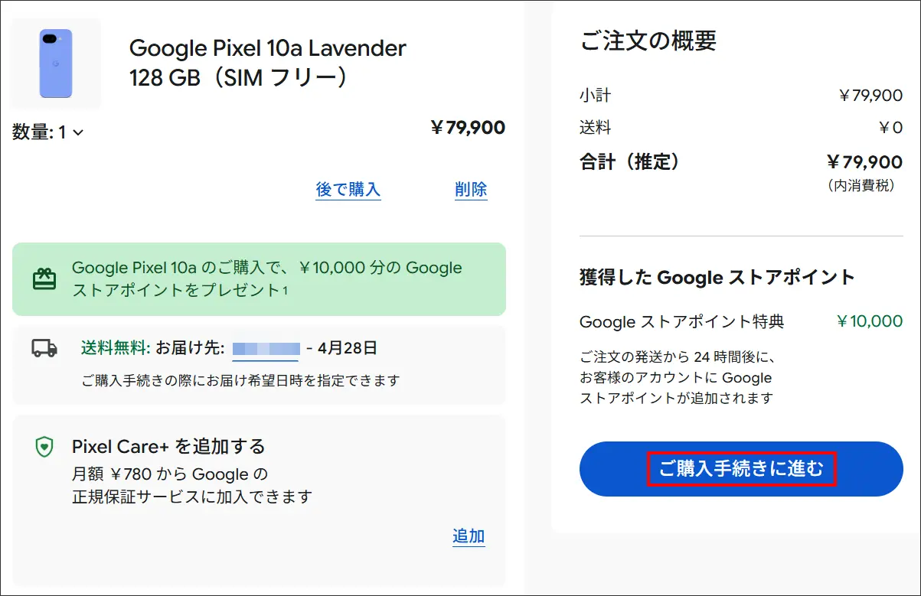This screenshot has width=921, height=596.
Task: Click the Pixel Care+ shield icon
Action: 44,447
